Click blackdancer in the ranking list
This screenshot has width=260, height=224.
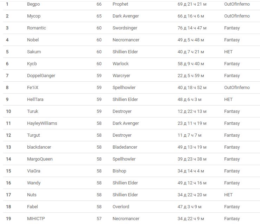click(39, 147)
